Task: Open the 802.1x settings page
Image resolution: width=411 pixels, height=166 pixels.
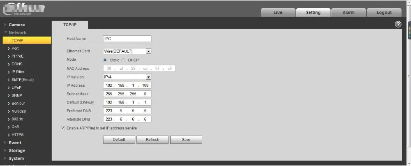Action: coord(17,119)
